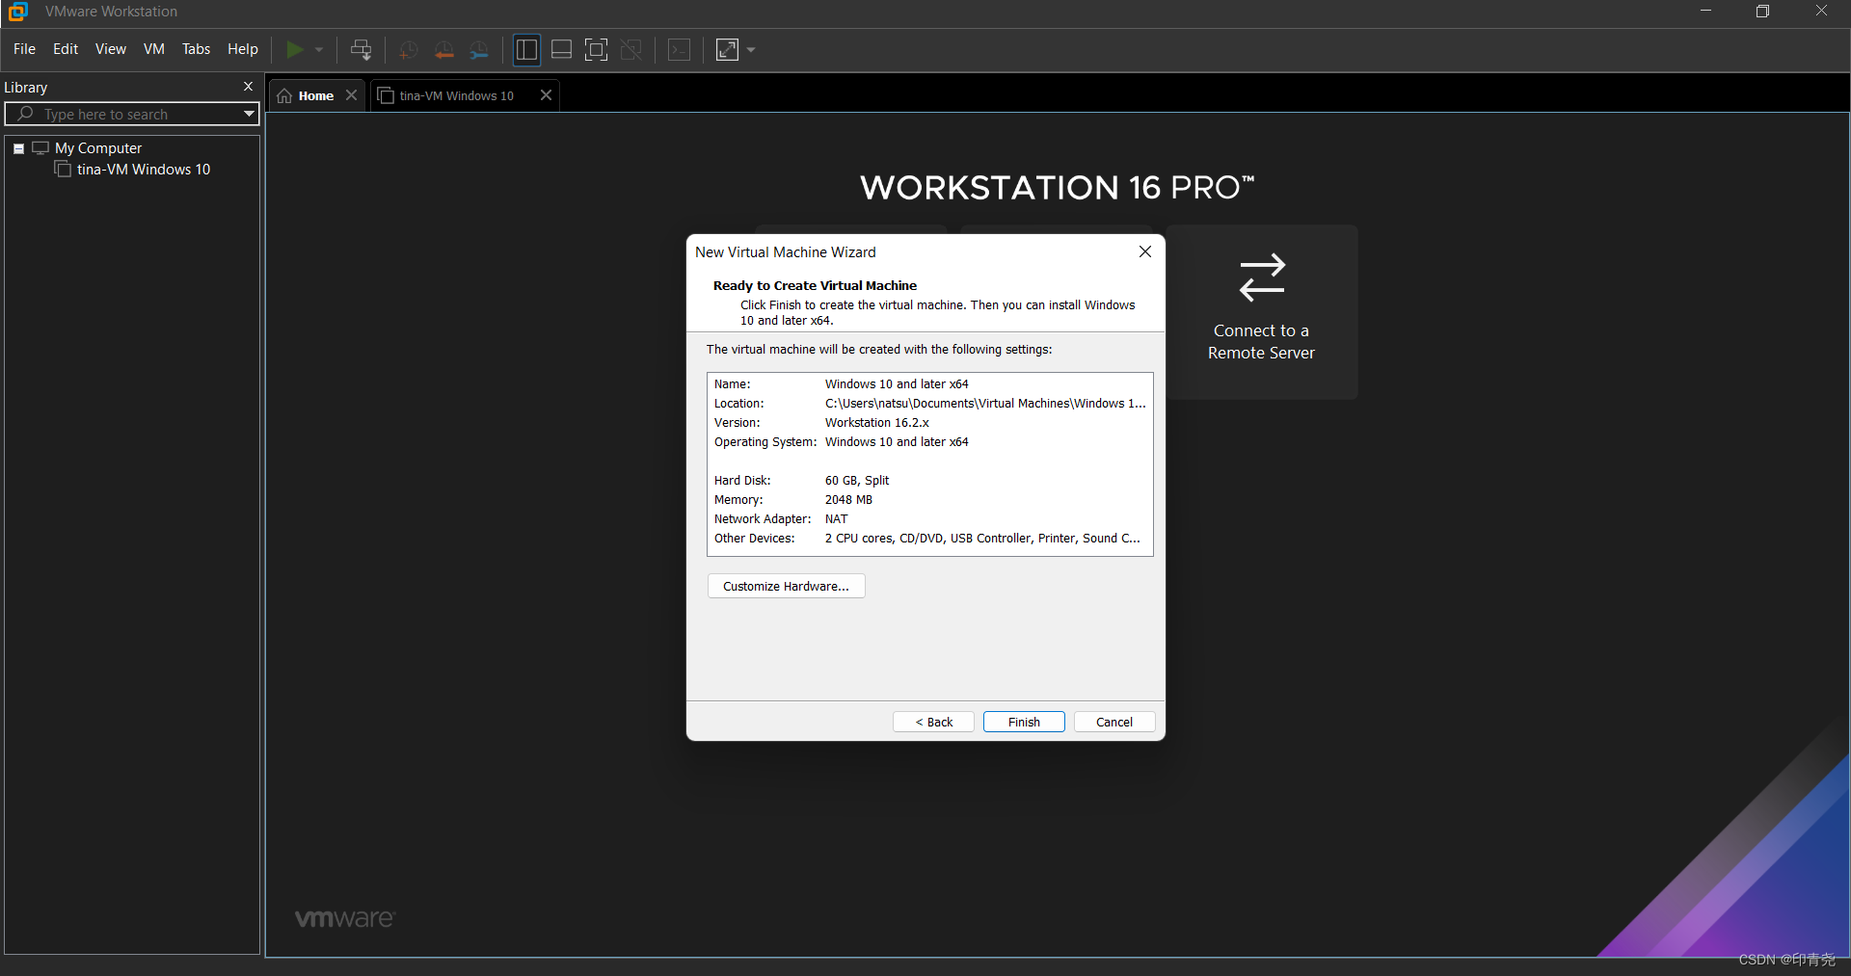Click the Back button in the wizard
Screen dimensions: 1851x976
pyautogui.click(x=933, y=722)
